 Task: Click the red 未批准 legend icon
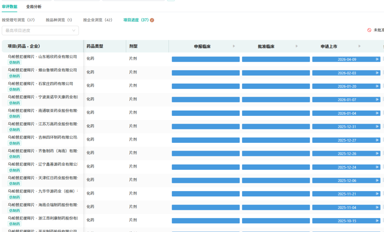point(369,30)
